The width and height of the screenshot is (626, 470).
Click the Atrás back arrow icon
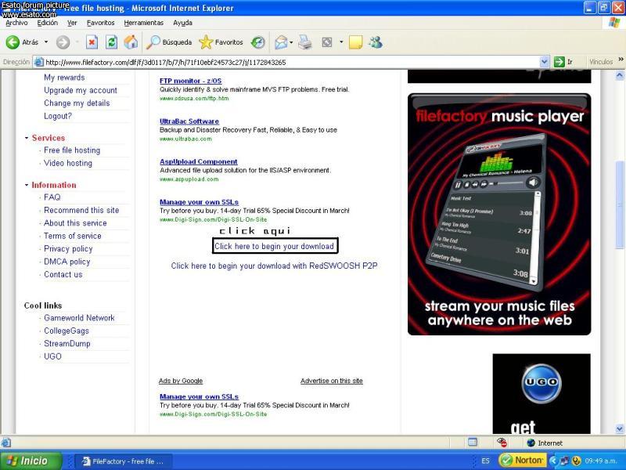13,42
